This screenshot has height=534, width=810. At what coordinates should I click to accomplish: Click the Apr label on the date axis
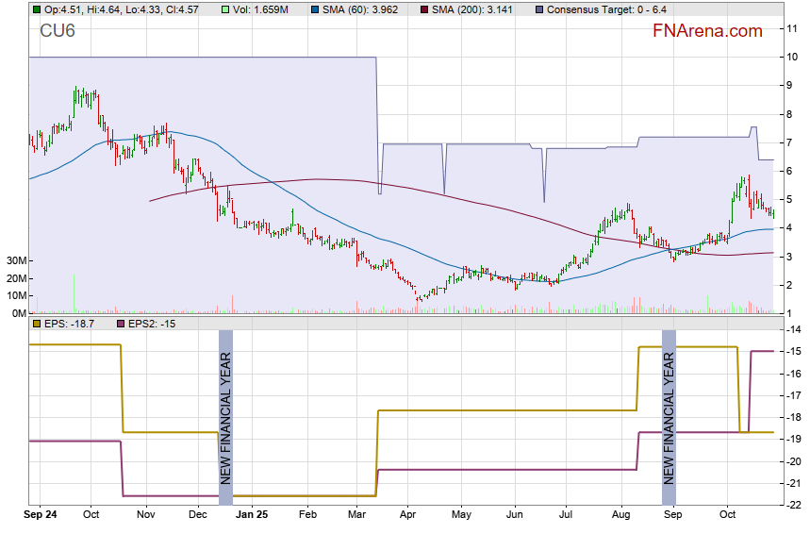click(408, 516)
